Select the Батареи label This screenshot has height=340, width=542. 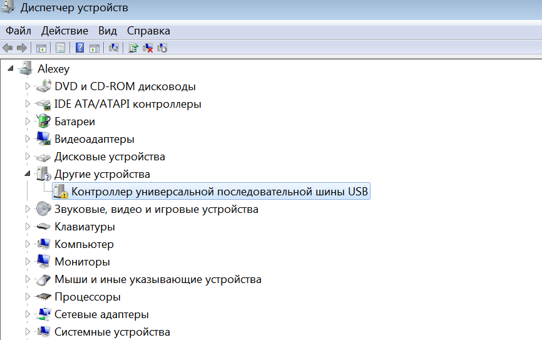(74, 121)
